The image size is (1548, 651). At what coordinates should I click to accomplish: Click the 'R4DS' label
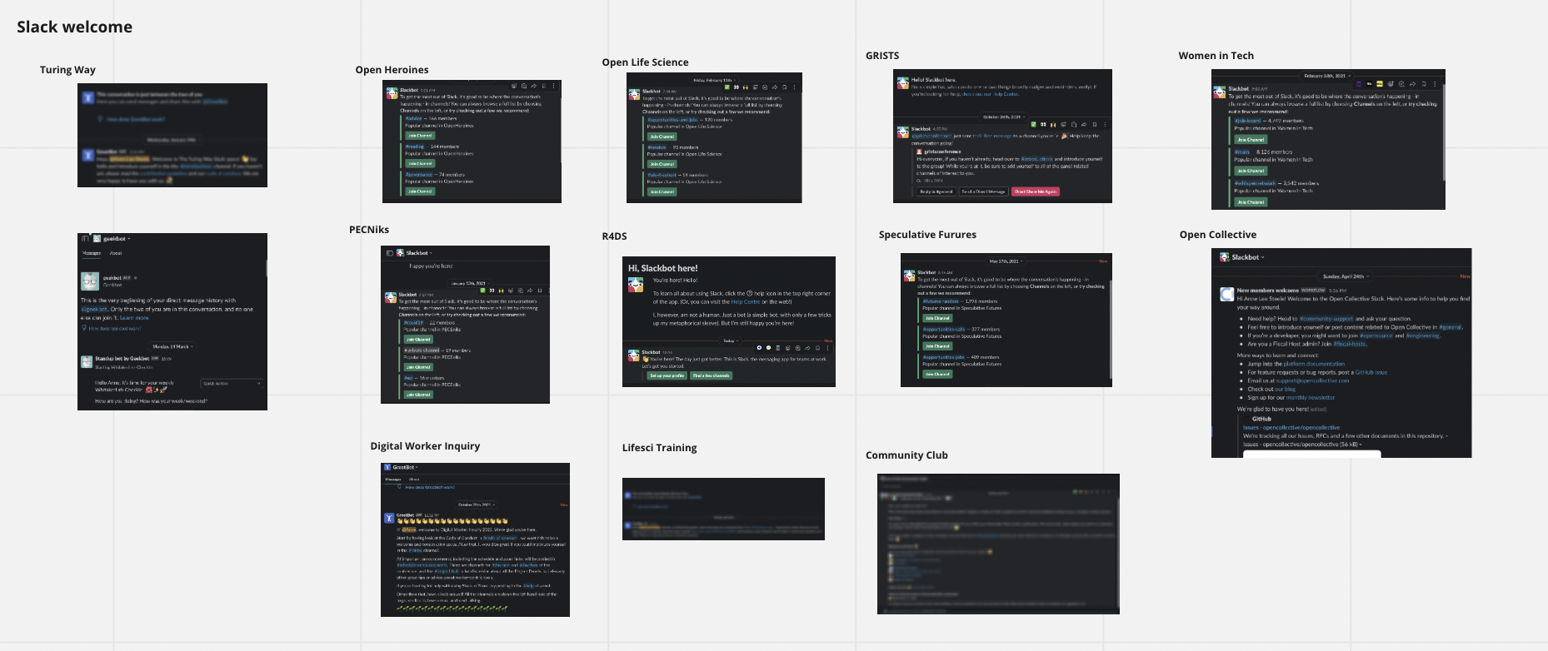(614, 236)
